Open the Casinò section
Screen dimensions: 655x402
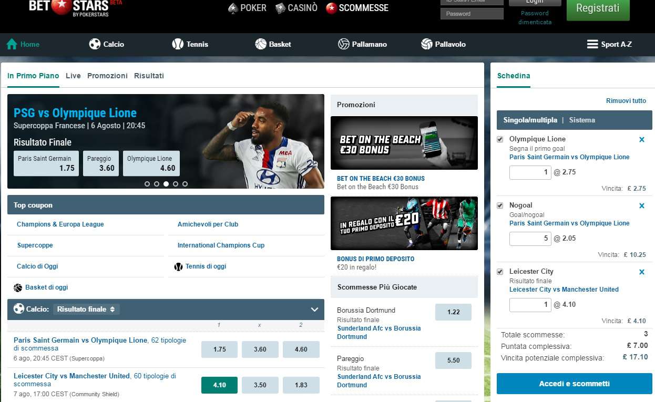click(x=296, y=8)
